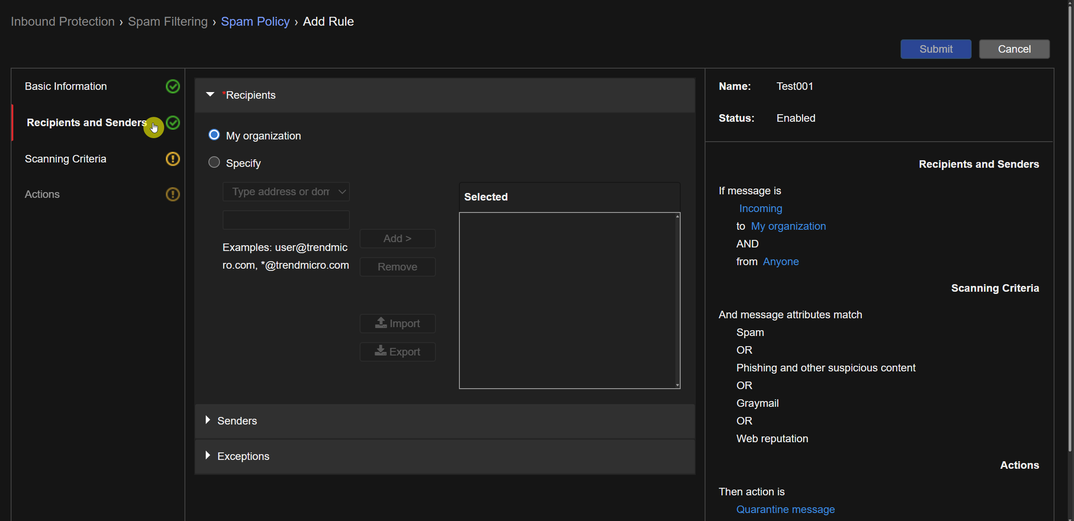
Task: Click Scanning Criteria yellow warning icon
Action: coord(172,159)
